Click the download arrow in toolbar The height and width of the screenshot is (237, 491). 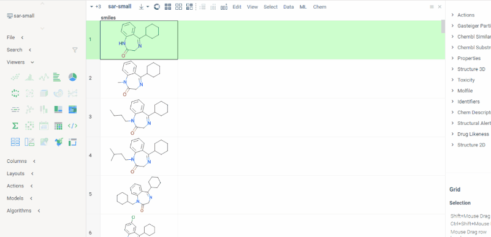click(142, 7)
